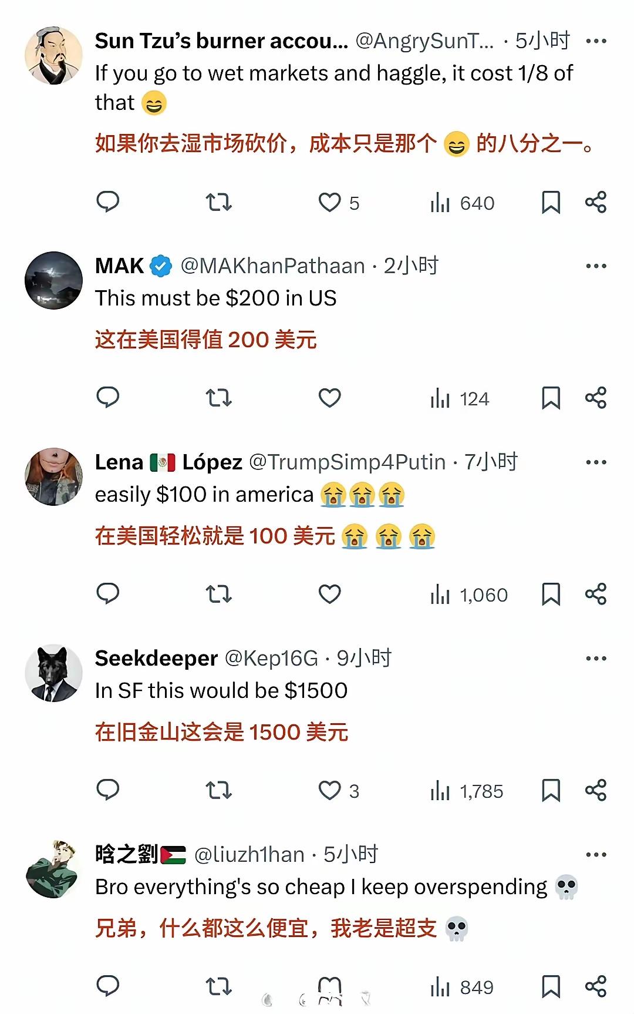Open more options on Lena López tweet

(596, 462)
